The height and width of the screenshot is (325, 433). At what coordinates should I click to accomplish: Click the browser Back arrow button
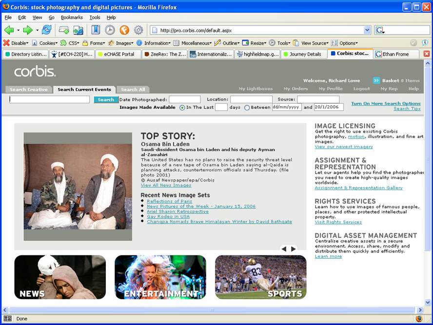pyautogui.click(x=9, y=30)
